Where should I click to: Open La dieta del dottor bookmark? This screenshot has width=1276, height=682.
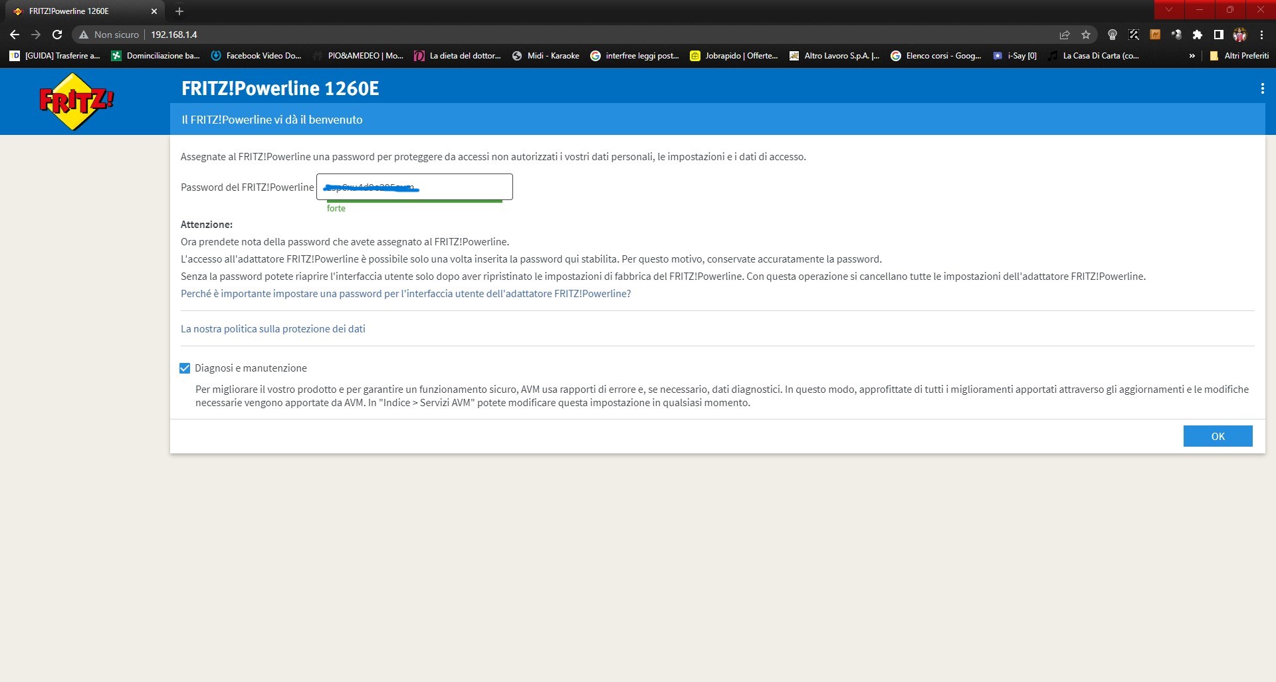pos(458,56)
